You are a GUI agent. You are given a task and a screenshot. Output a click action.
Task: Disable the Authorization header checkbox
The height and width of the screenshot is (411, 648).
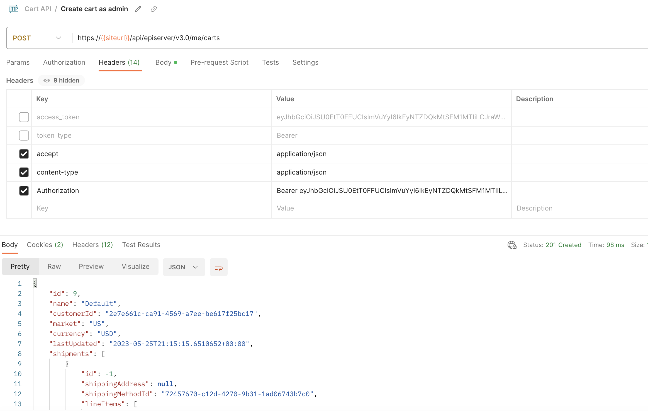pos(24,191)
